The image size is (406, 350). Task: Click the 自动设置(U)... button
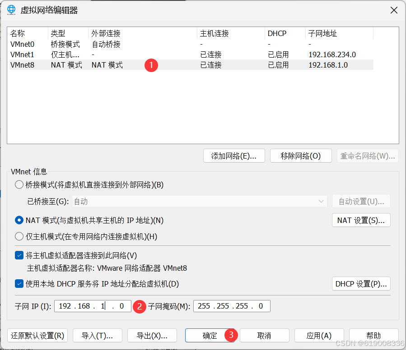361,201
